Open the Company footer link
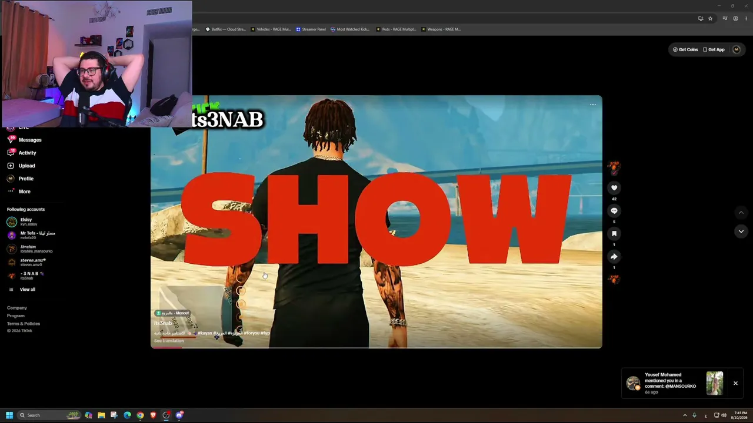This screenshot has height=423, width=753. point(17,308)
